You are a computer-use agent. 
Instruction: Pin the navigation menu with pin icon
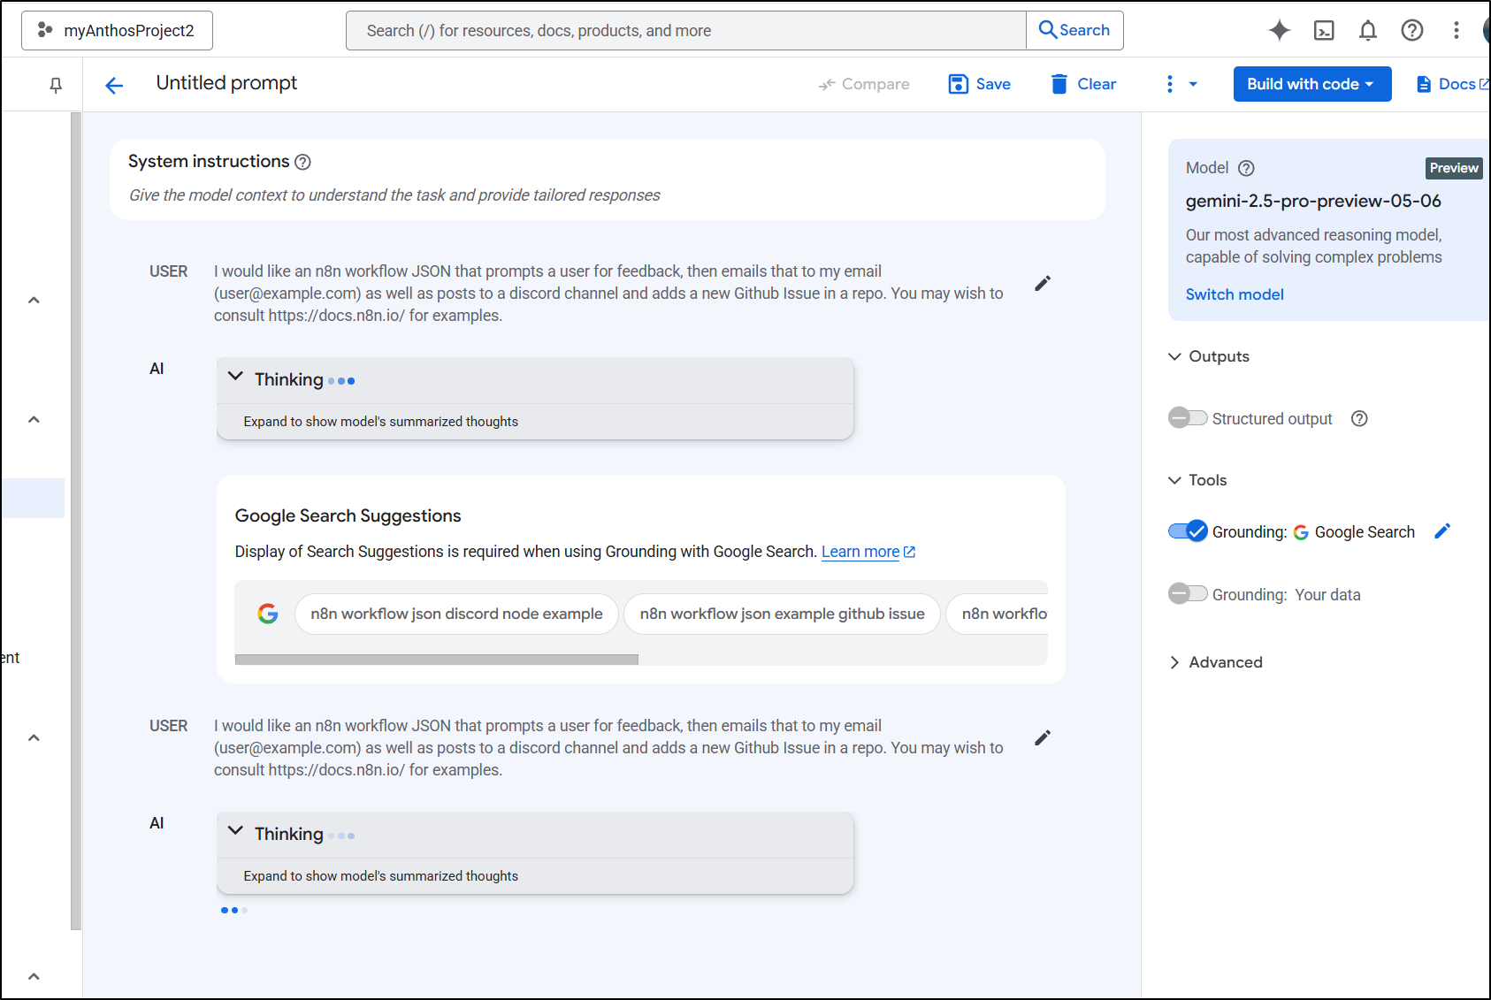point(56,85)
